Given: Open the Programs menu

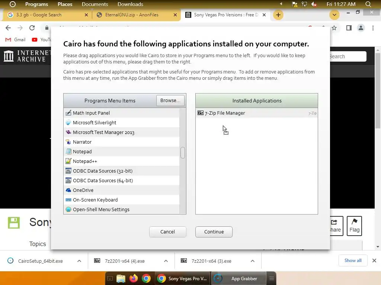Looking at the screenshot, I should [36, 4].
